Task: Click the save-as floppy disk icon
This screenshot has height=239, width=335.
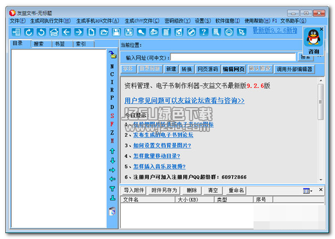Action: coord(129,32)
